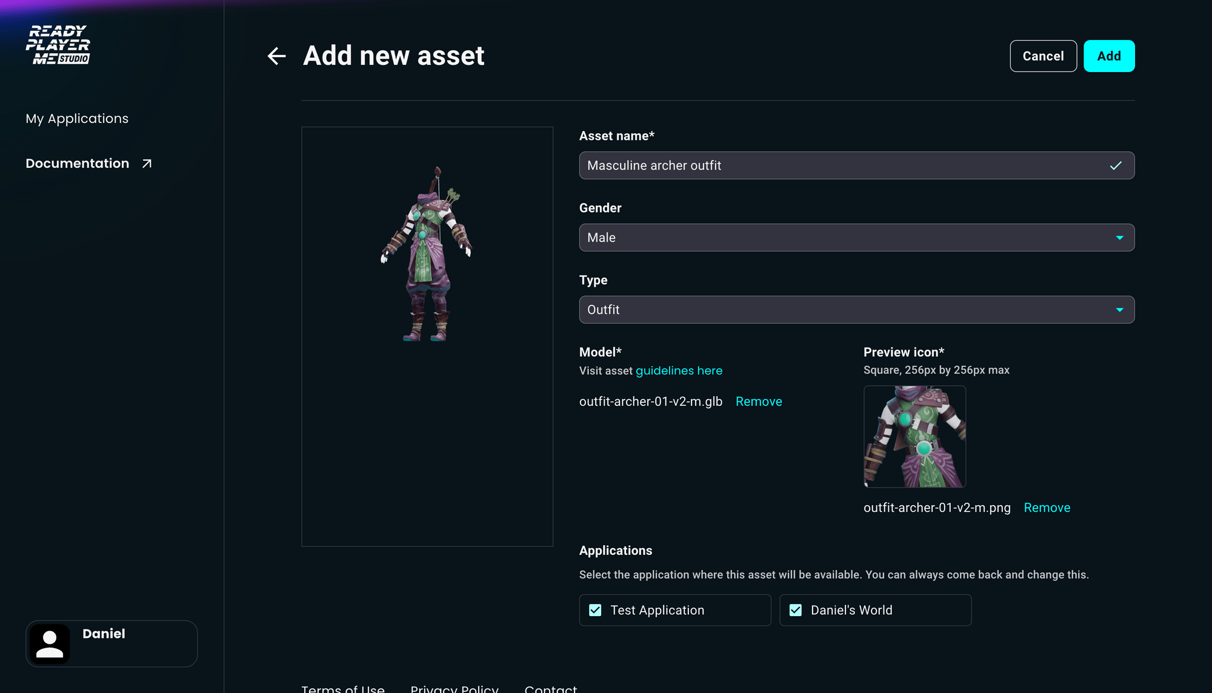Click the checkmark inside Daniel's World checkbox

coord(796,610)
